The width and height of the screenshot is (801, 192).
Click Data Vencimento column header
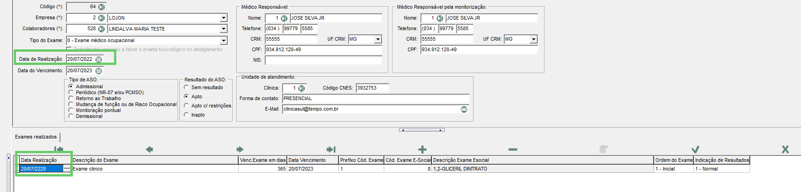[x=313, y=160]
